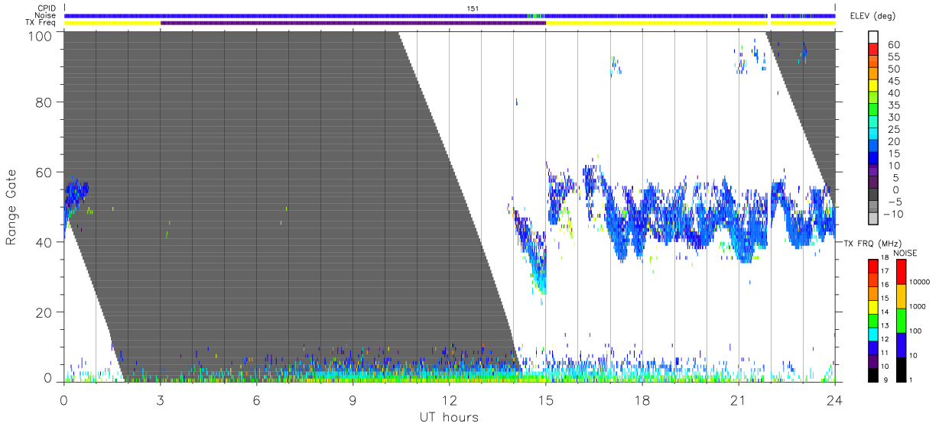
Task: Select the white top cap of the ELEV colorbar
Action: [x=875, y=35]
